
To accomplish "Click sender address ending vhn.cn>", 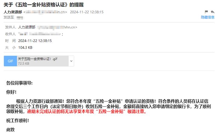I will [x=57, y=27].
